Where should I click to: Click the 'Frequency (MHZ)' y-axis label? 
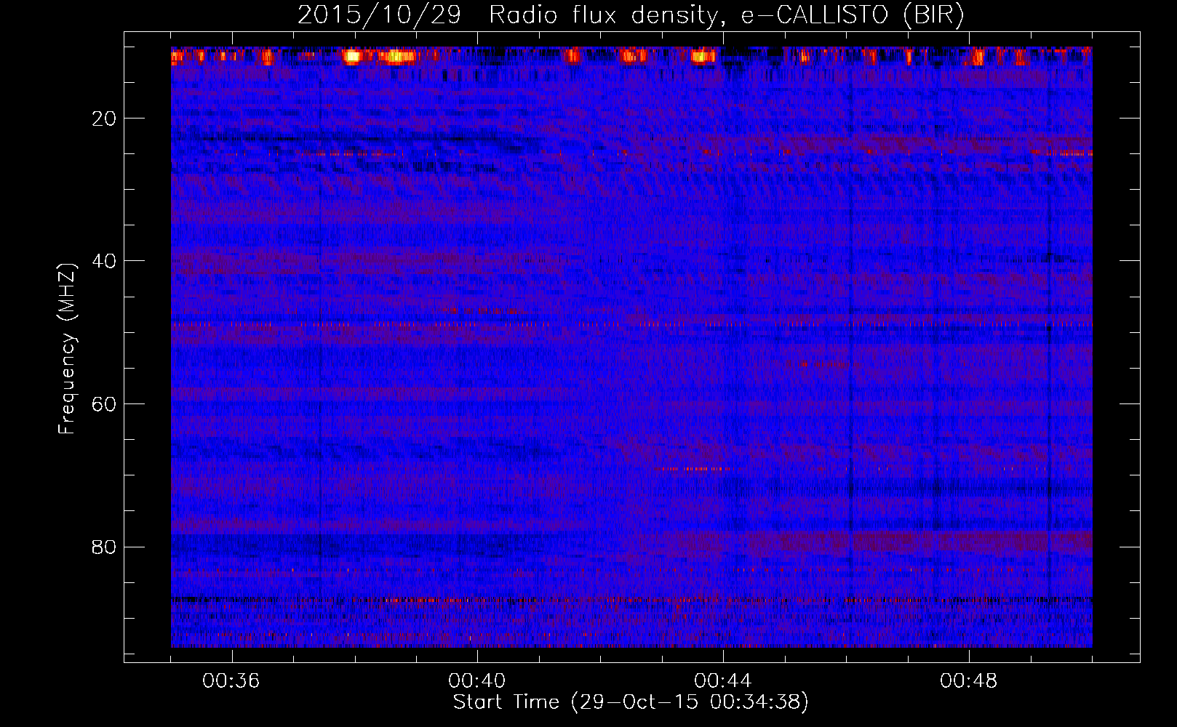[66, 349]
